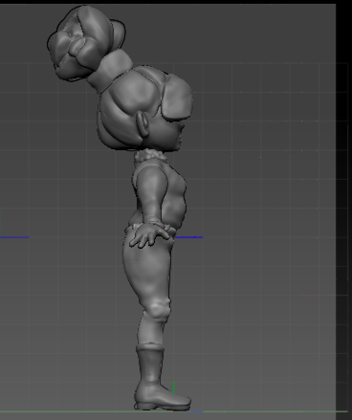
Task: Pick the boot on the character's foot
Action: coord(162,378)
